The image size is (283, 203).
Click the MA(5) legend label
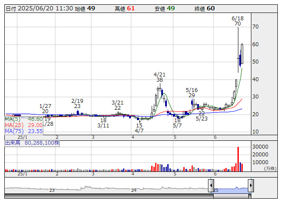pos(13,119)
